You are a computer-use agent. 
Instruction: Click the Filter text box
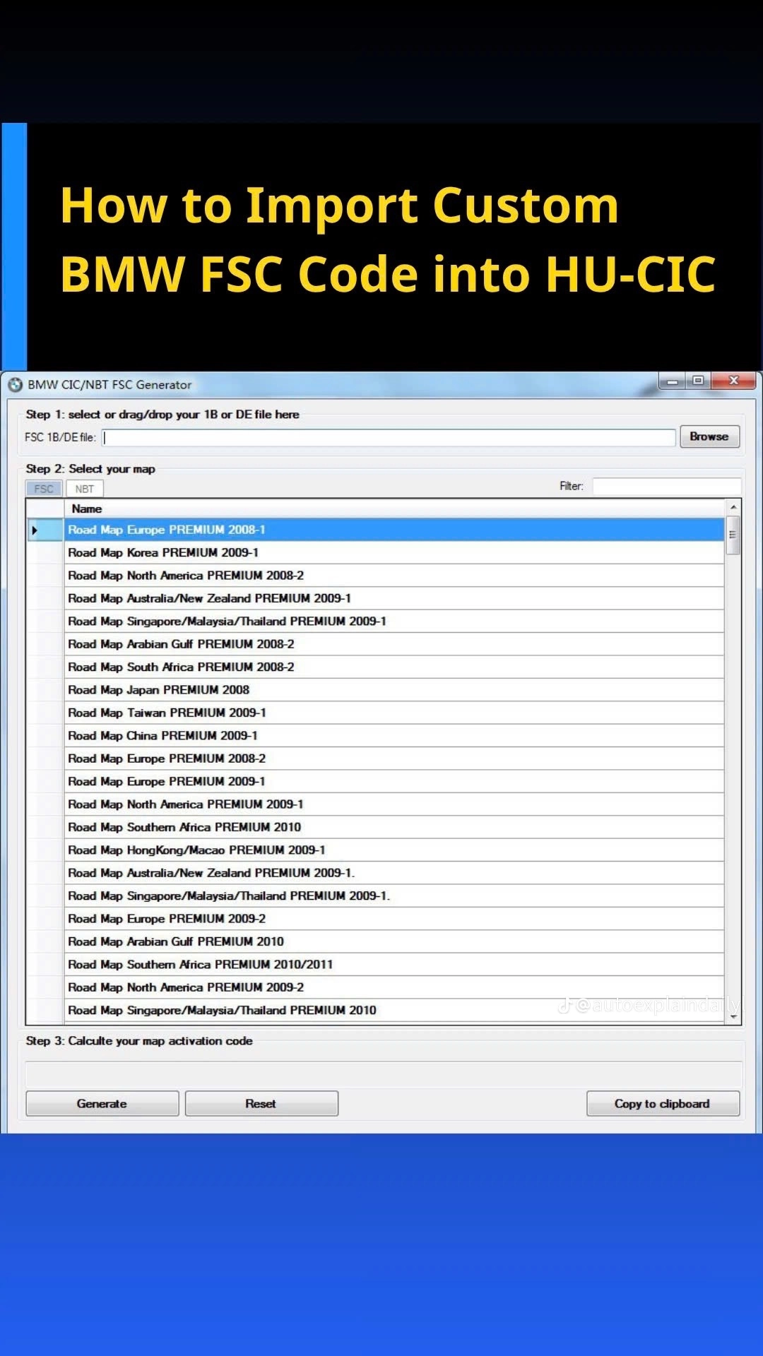667,486
